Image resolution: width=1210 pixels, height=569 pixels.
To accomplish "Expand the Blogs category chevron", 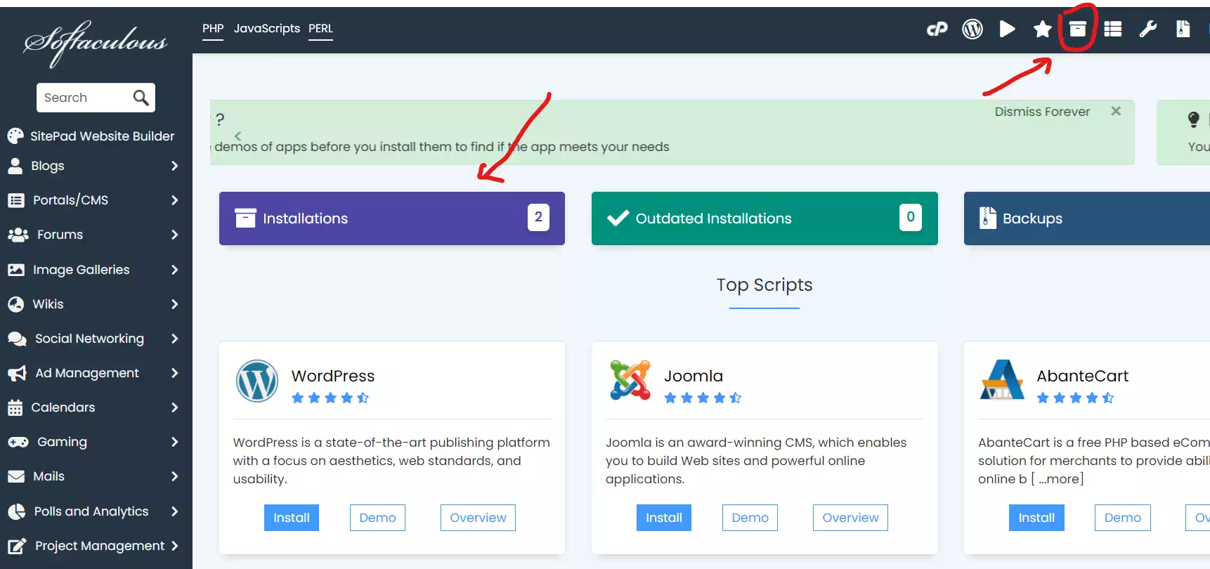I will click(x=174, y=166).
